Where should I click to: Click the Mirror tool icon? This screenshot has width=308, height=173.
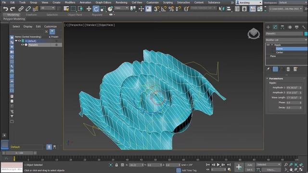pyautogui.click(x=221, y=9)
